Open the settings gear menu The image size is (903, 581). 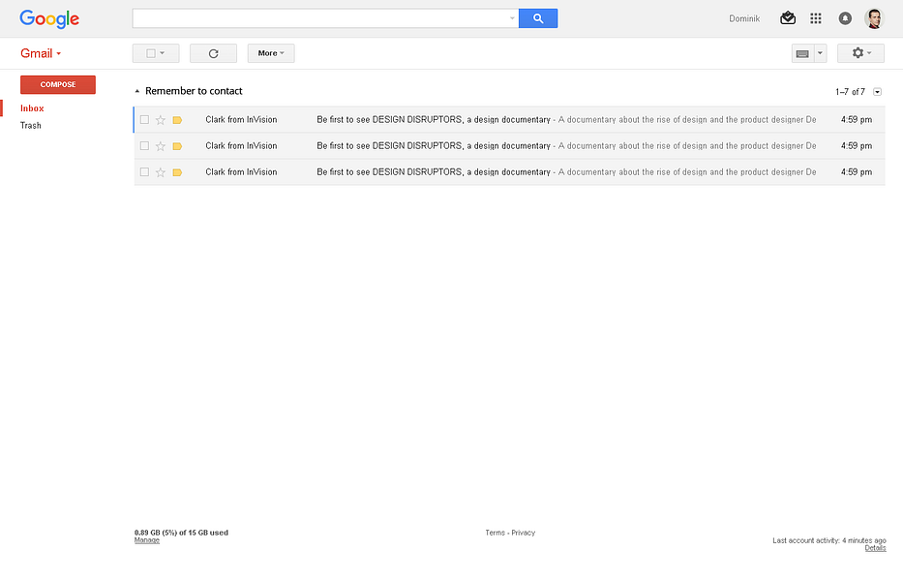point(860,53)
